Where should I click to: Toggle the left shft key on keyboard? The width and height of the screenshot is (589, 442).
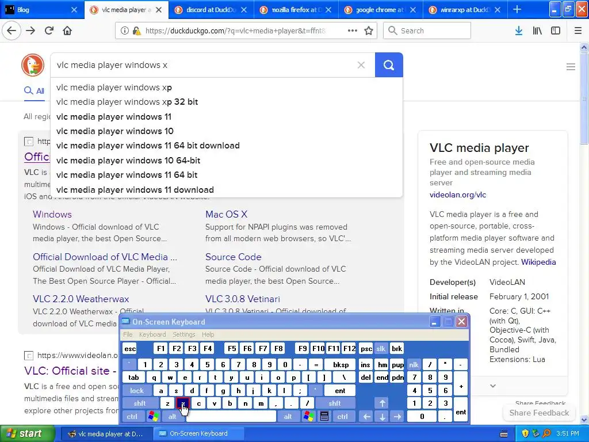[x=139, y=403]
